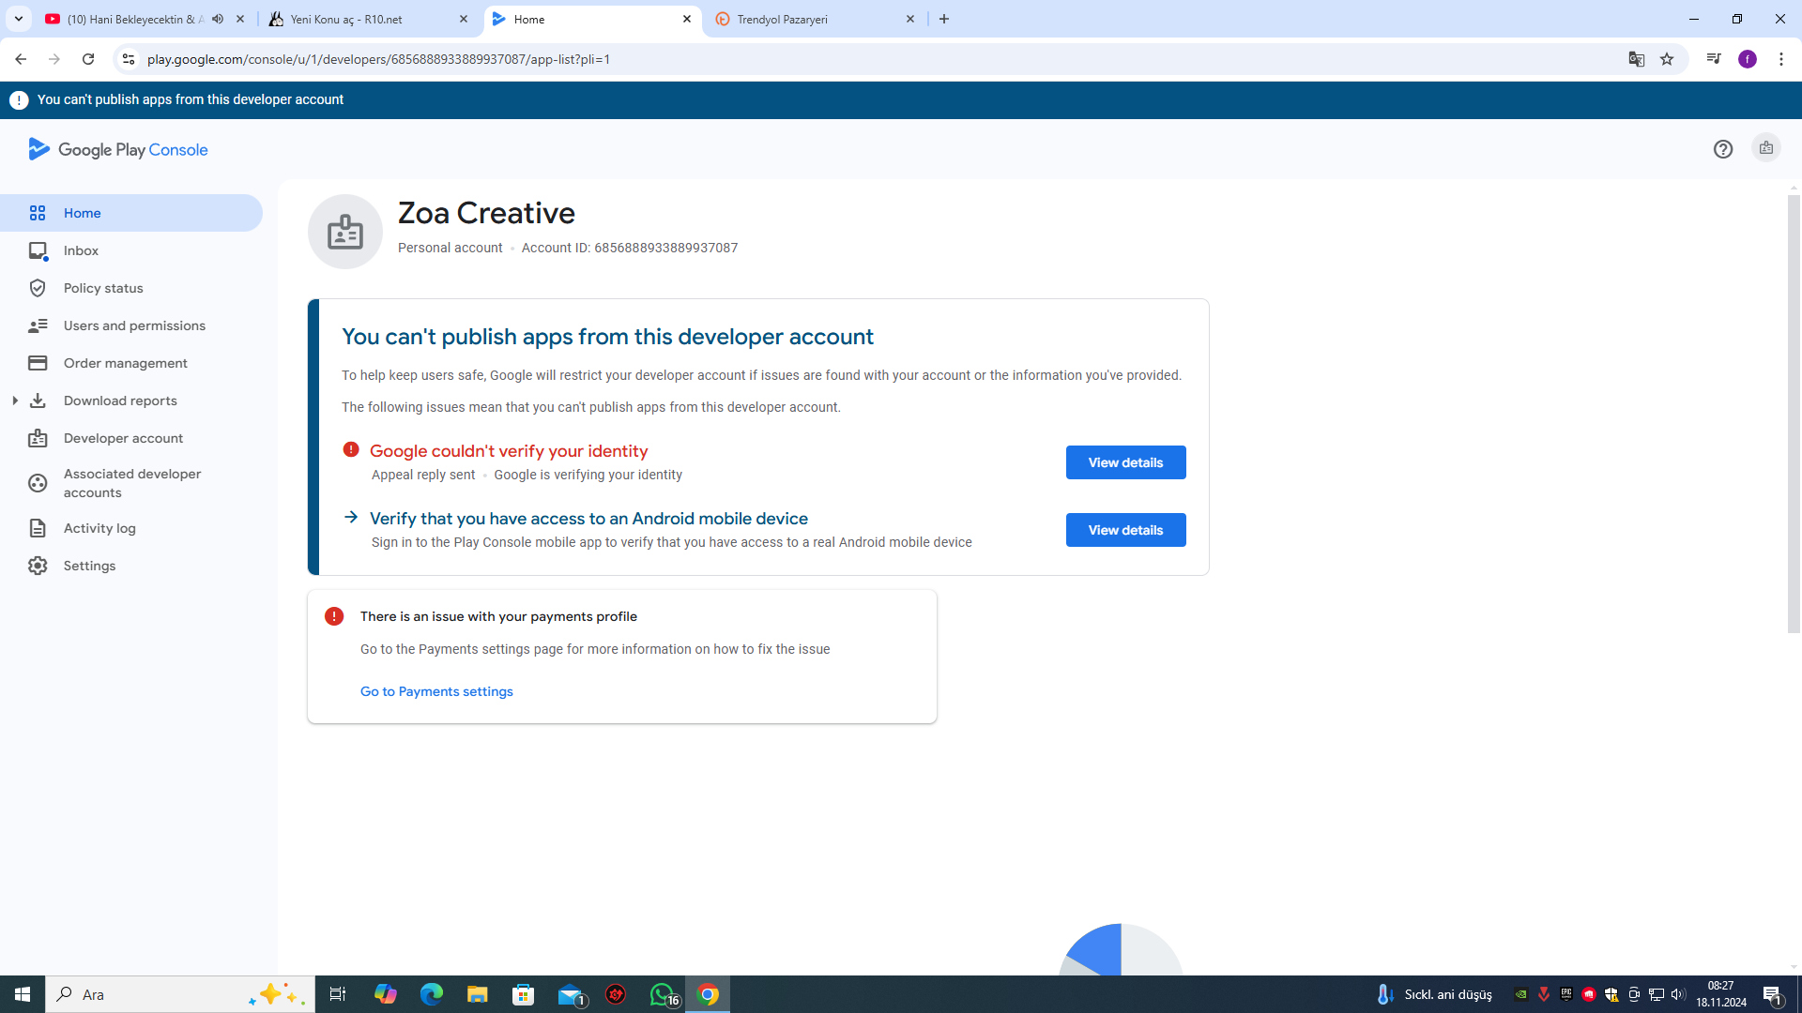This screenshot has height=1013, width=1802.
Task: Expand the Download reports submenu arrow
Action: [x=15, y=401]
